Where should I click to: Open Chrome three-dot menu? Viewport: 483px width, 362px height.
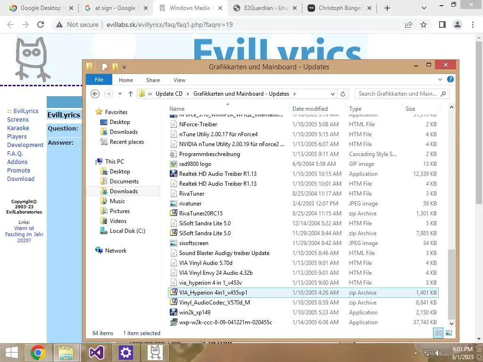pyautogui.click(x=473, y=25)
